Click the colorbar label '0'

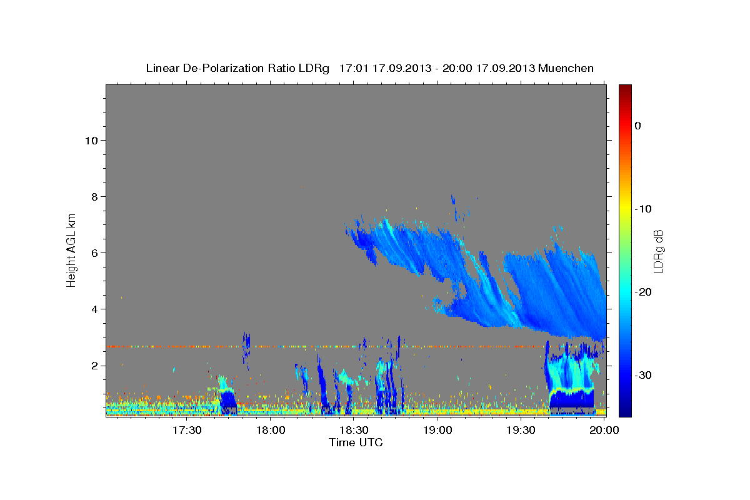point(637,126)
